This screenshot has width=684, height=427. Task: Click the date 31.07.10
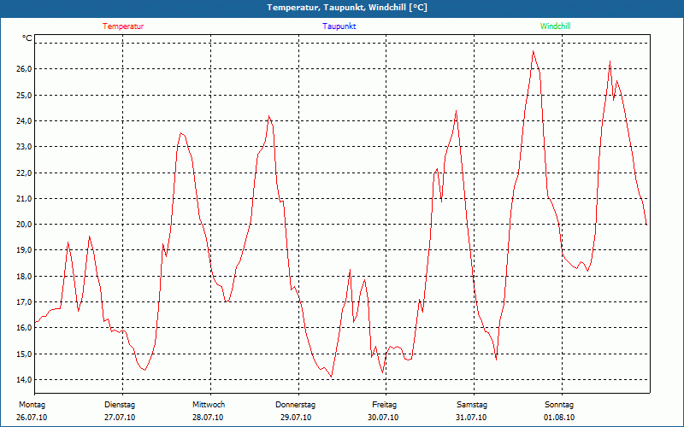(x=471, y=418)
